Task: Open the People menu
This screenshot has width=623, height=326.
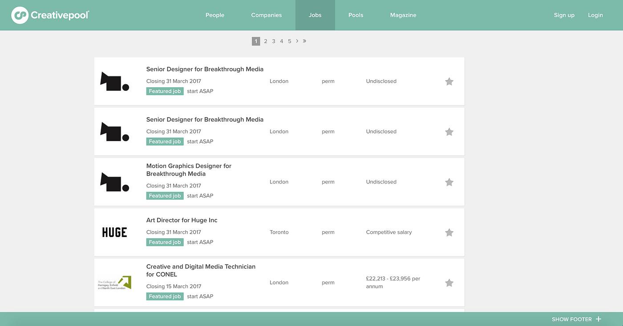Action: 215,15
